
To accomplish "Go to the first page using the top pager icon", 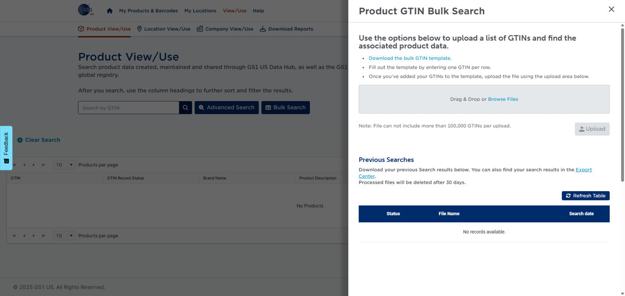I will [x=15, y=165].
